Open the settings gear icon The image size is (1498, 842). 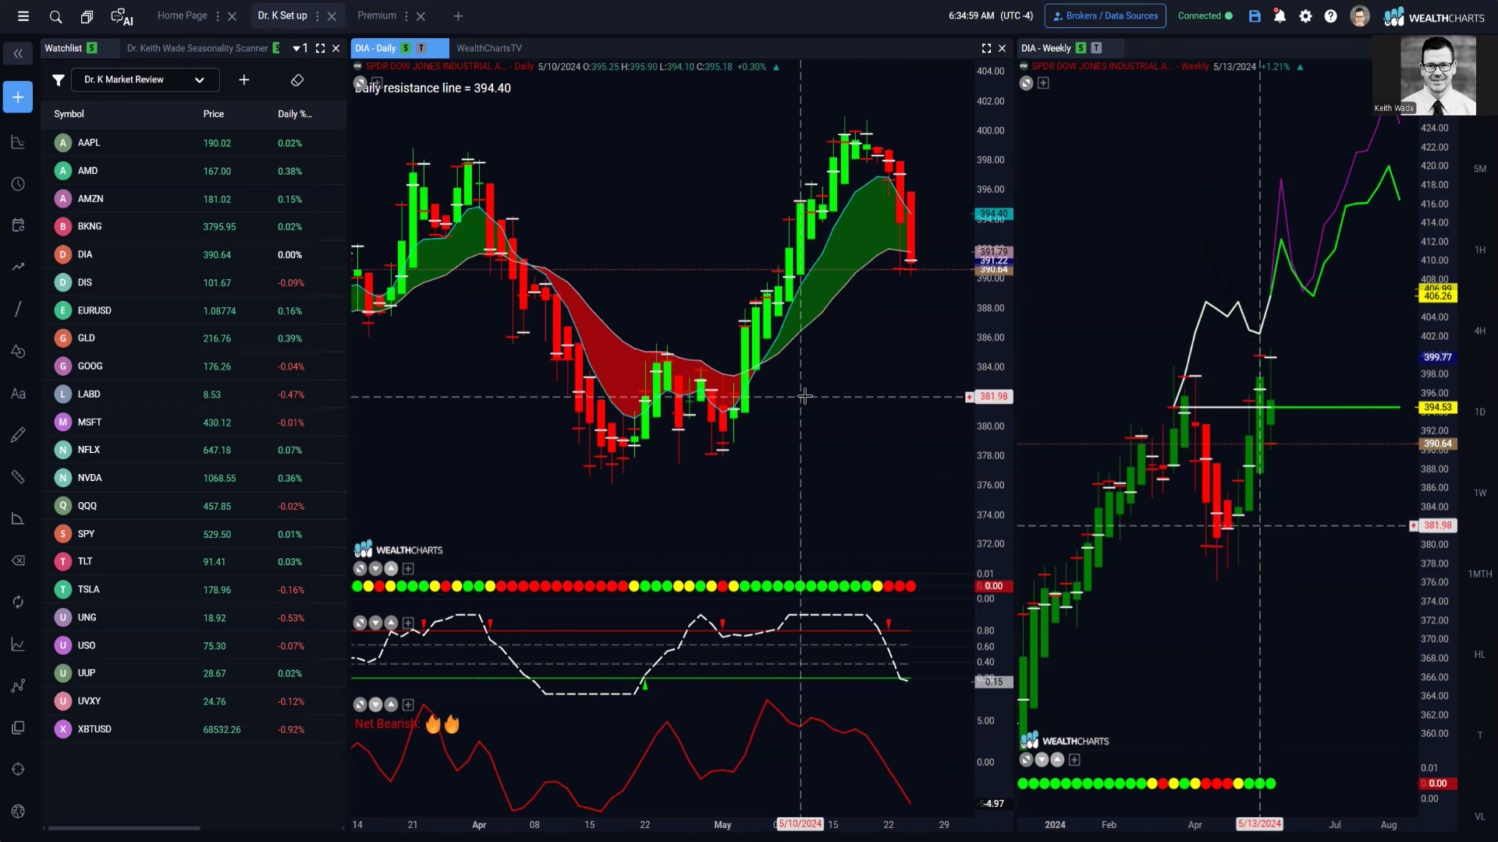click(1305, 16)
